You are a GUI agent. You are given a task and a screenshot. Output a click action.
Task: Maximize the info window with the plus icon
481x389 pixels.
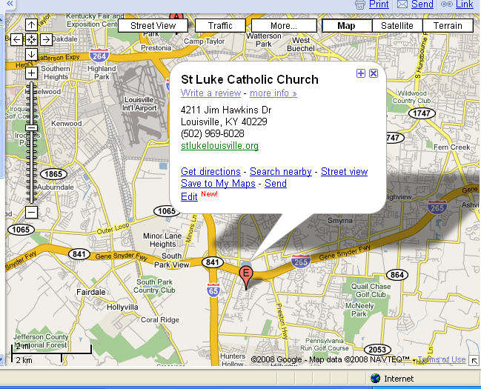point(361,73)
